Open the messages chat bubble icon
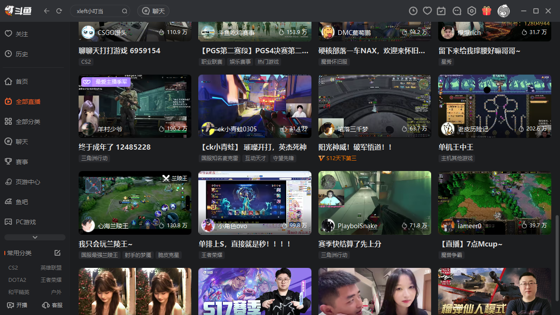The height and width of the screenshot is (315, 560). click(x=457, y=11)
